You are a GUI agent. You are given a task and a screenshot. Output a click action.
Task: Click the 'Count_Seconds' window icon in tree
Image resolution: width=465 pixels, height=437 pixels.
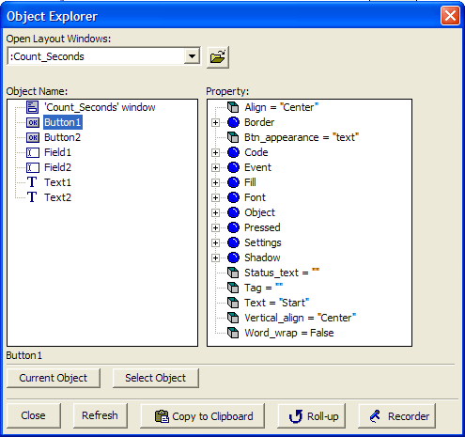coord(33,107)
